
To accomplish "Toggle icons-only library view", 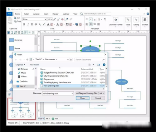I will tap(33, 32).
